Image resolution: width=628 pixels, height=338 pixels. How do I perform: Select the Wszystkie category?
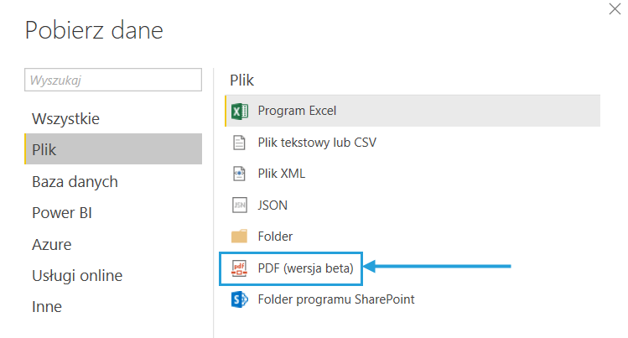click(x=65, y=118)
